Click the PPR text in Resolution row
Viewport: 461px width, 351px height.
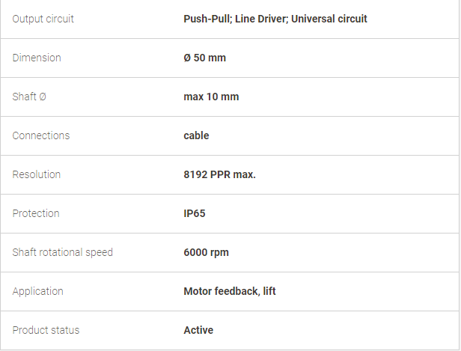(x=220, y=174)
